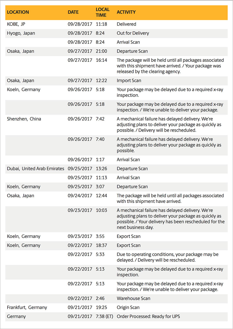The height and width of the screenshot is (329, 233).
Task: Click the LOCAL TIME column header
Action: [103, 12]
